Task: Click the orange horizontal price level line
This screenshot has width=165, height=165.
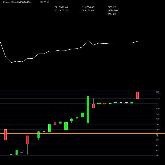Action: [82, 134]
